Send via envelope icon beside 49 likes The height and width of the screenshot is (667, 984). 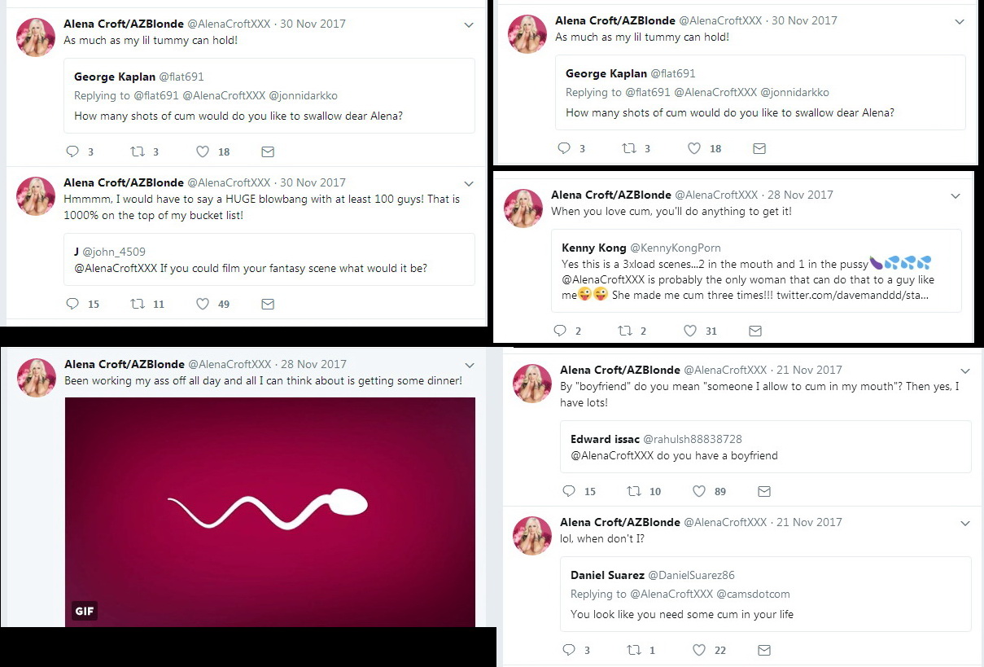pyautogui.click(x=268, y=304)
